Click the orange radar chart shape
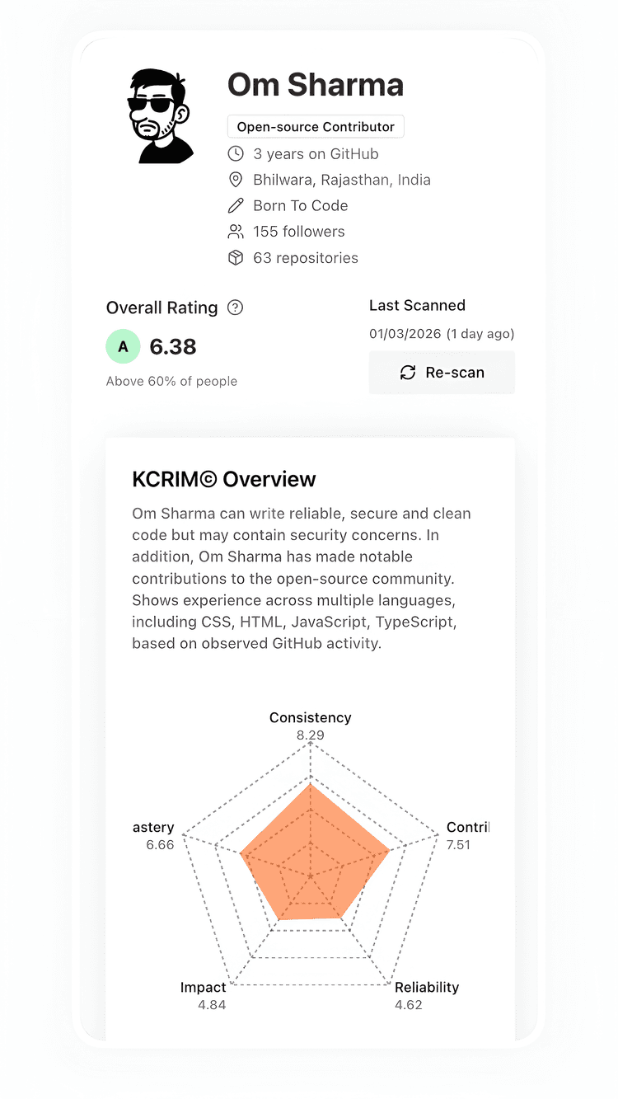Screen dimensions: 618x1099 click(x=313, y=849)
